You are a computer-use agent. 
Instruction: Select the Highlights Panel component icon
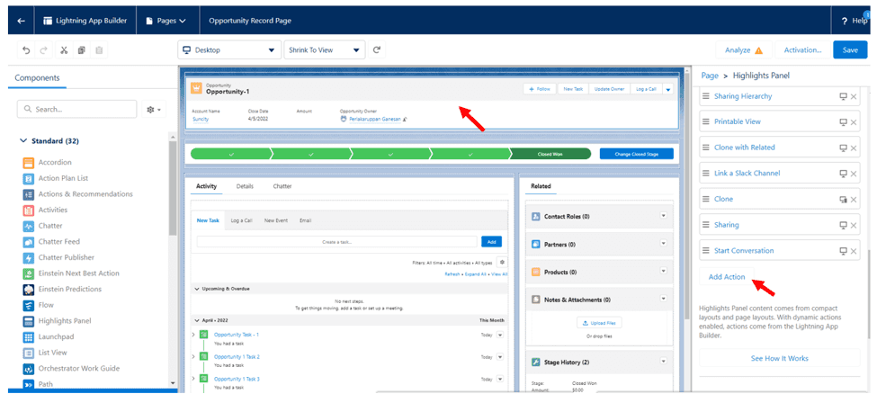tap(29, 321)
